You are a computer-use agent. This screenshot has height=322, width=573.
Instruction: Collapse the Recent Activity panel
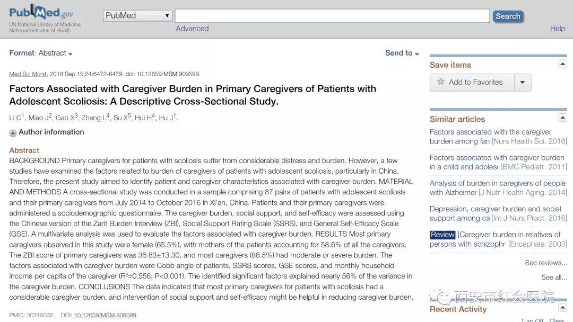562,308
